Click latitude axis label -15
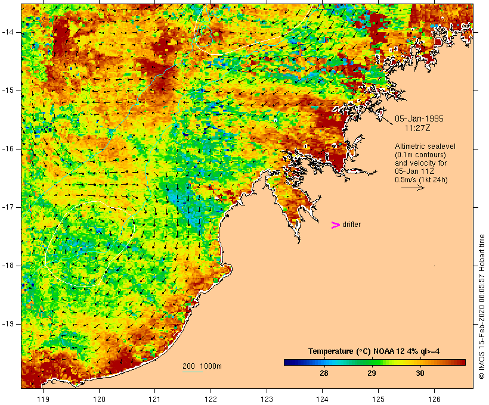Screen dimensions: 489x405 [x=8, y=91]
